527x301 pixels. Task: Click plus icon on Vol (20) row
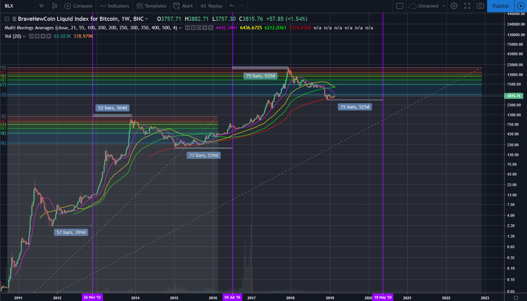[43, 36]
